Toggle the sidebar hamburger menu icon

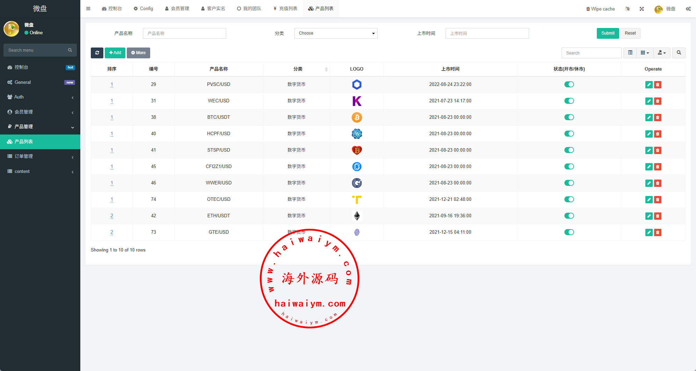88,9
